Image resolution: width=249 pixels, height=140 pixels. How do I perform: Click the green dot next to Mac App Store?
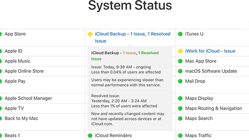click(x=180, y=61)
